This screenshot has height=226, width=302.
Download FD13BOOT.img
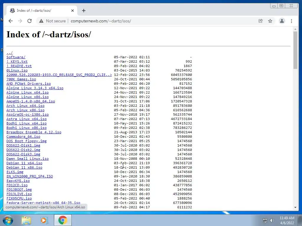[19, 190]
